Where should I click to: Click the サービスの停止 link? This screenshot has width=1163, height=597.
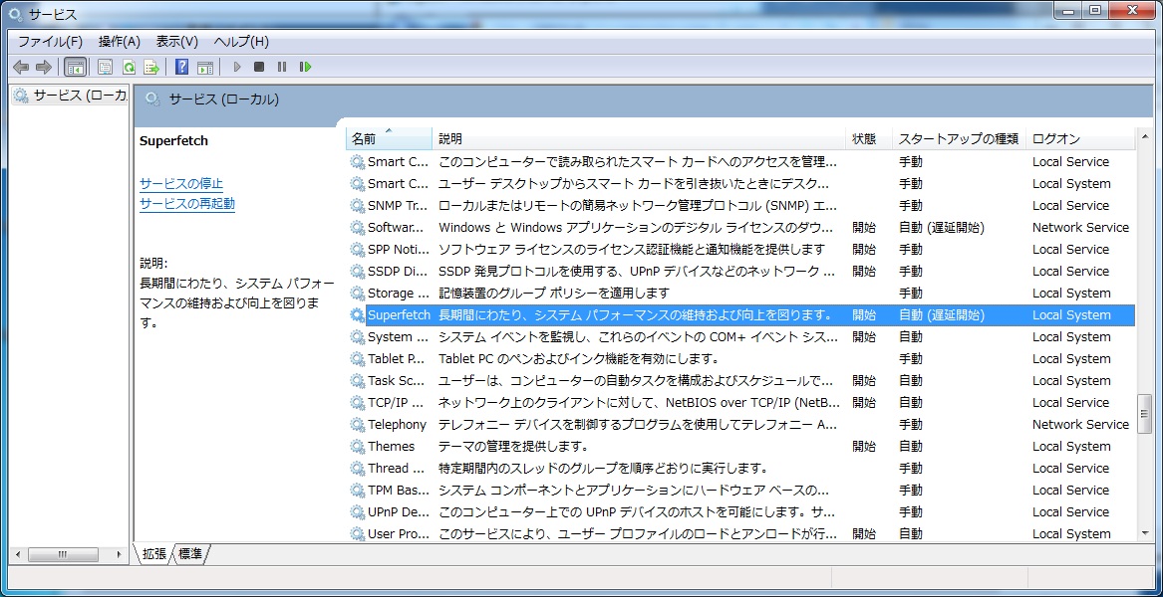(181, 184)
